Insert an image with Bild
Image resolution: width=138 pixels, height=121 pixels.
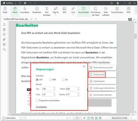coord(64,10)
